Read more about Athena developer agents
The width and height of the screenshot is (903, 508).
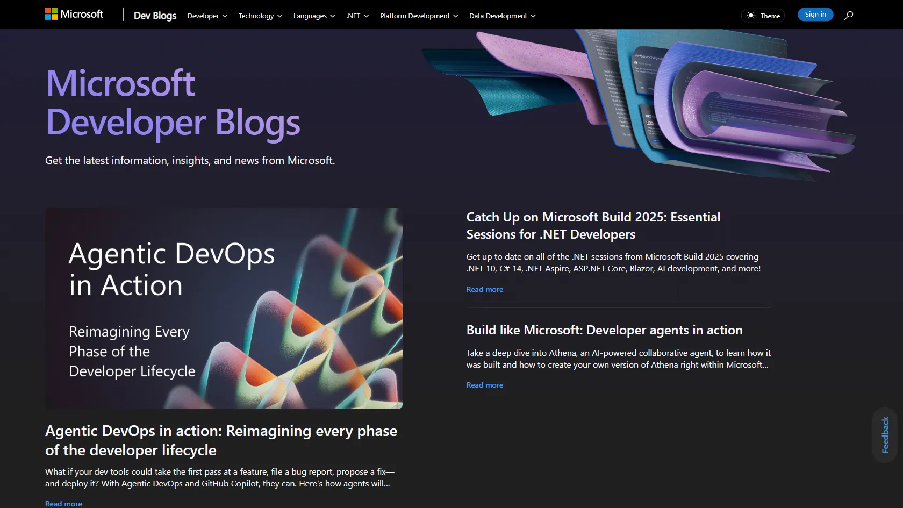[x=485, y=385]
